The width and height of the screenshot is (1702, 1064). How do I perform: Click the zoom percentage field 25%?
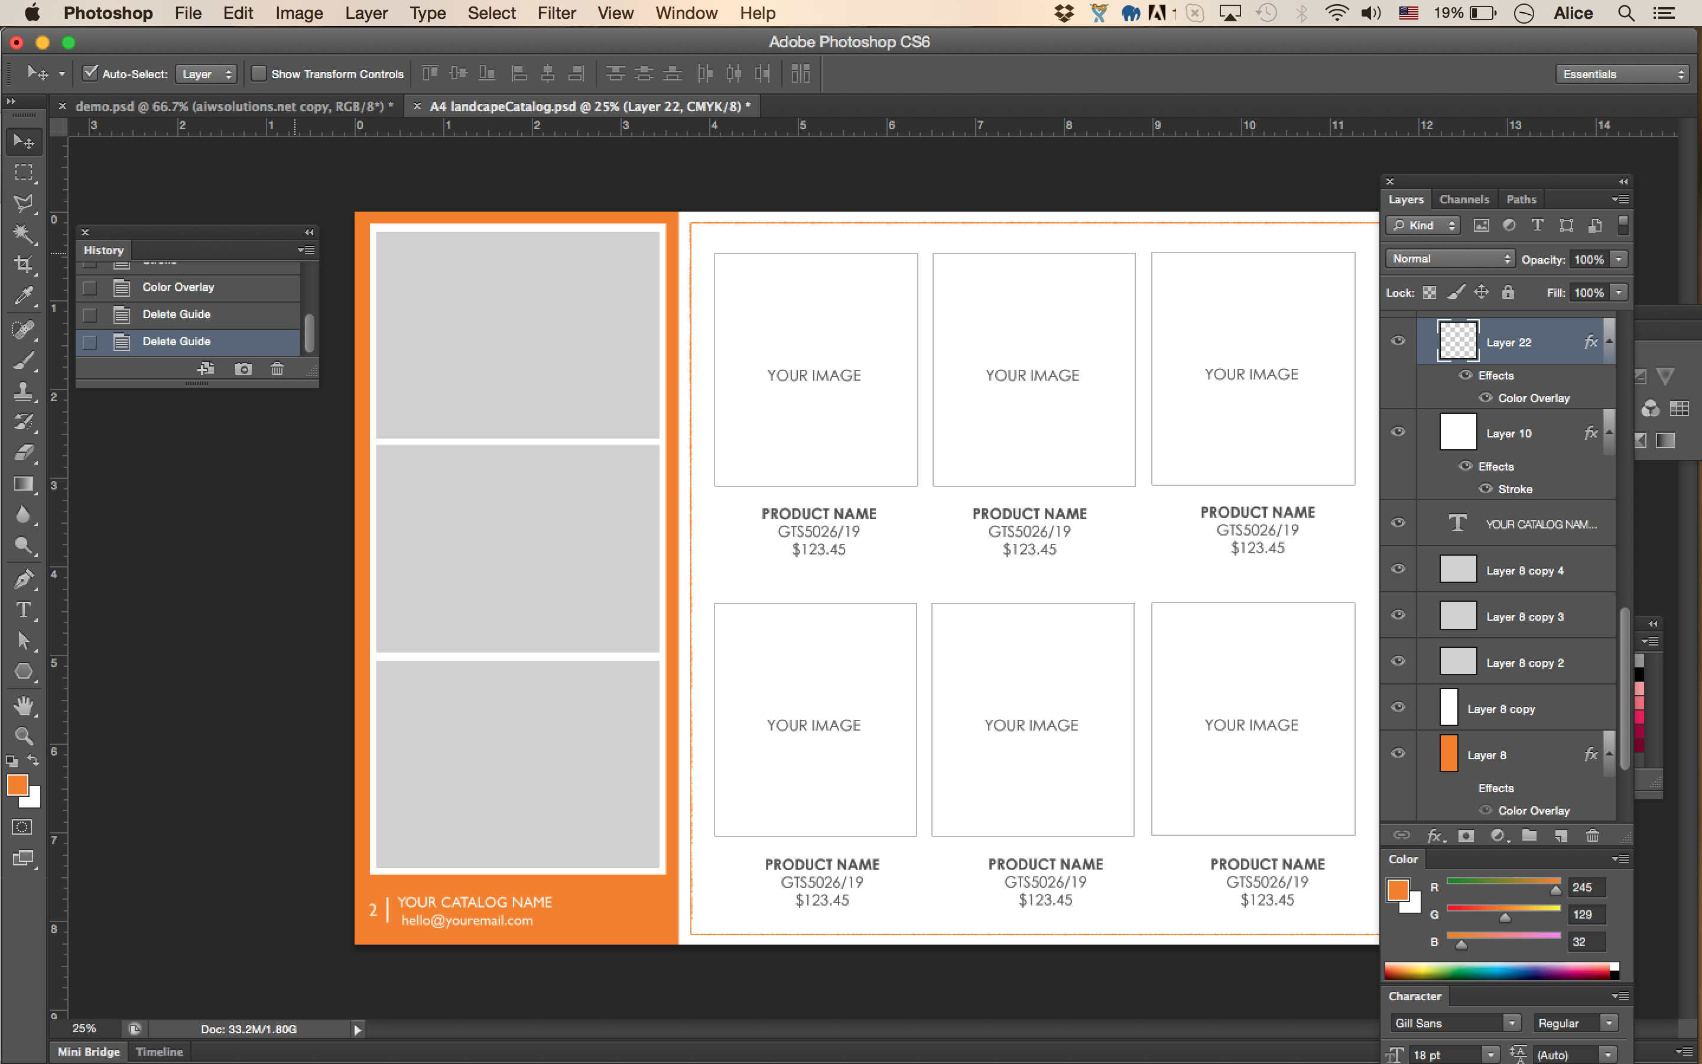(85, 1028)
